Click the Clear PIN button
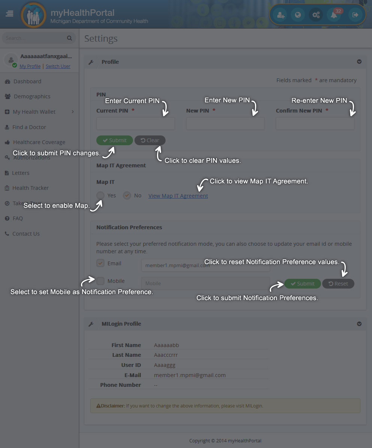 pos(150,140)
